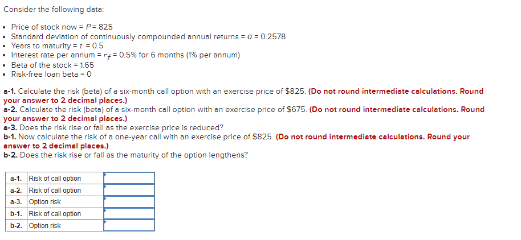Click the blue triangle marker in a-3 answer cell

(x=105, y=198)
